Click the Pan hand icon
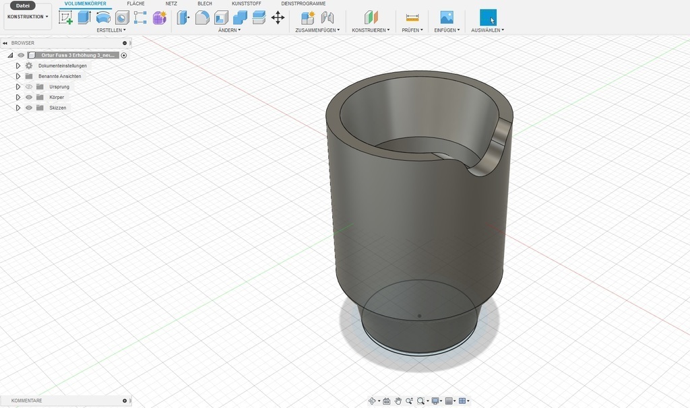This screenshot has width=690, height=408. coord(398,401)
